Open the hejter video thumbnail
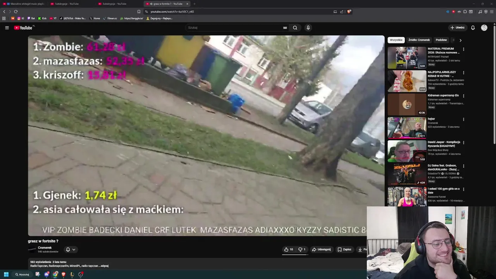Image resolution: width=496 pixels, height=279 pixels. point(407,128)
